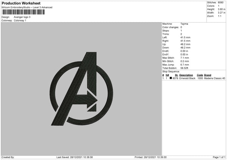Screen dimensions: 227x160
Task: Click the 'Page 1 of 1' footer text
Action: coord(219,157)
